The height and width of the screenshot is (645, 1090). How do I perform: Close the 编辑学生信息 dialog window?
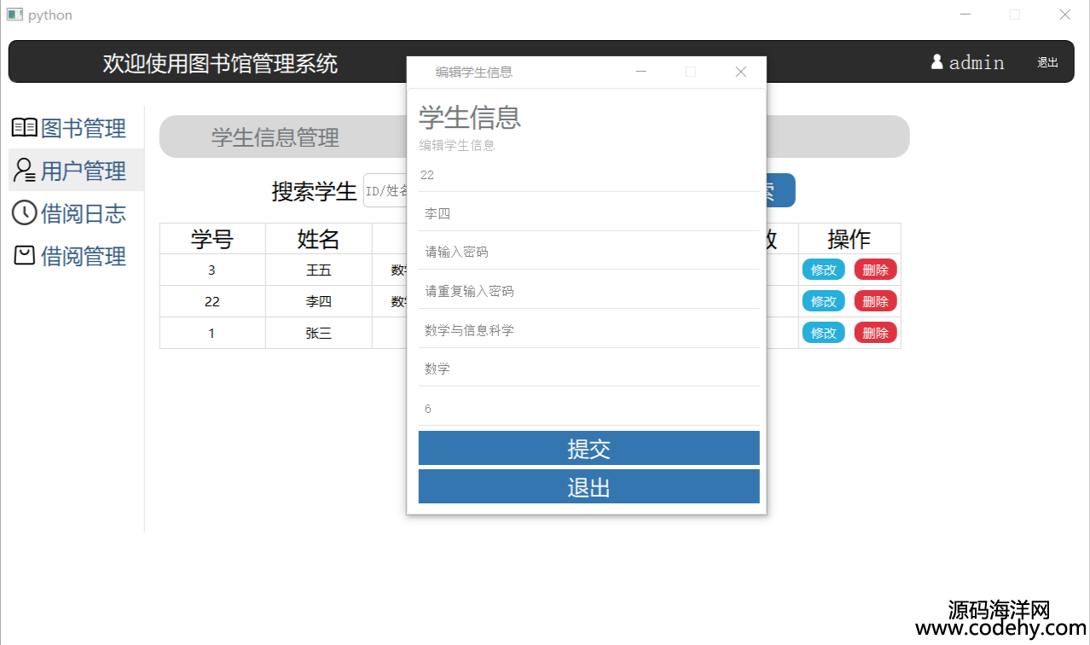point(740,72)
